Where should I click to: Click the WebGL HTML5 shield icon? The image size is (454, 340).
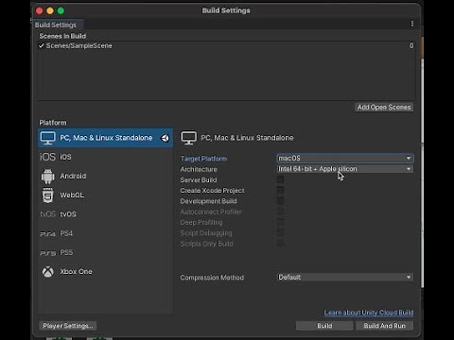(x=48, y=195)
